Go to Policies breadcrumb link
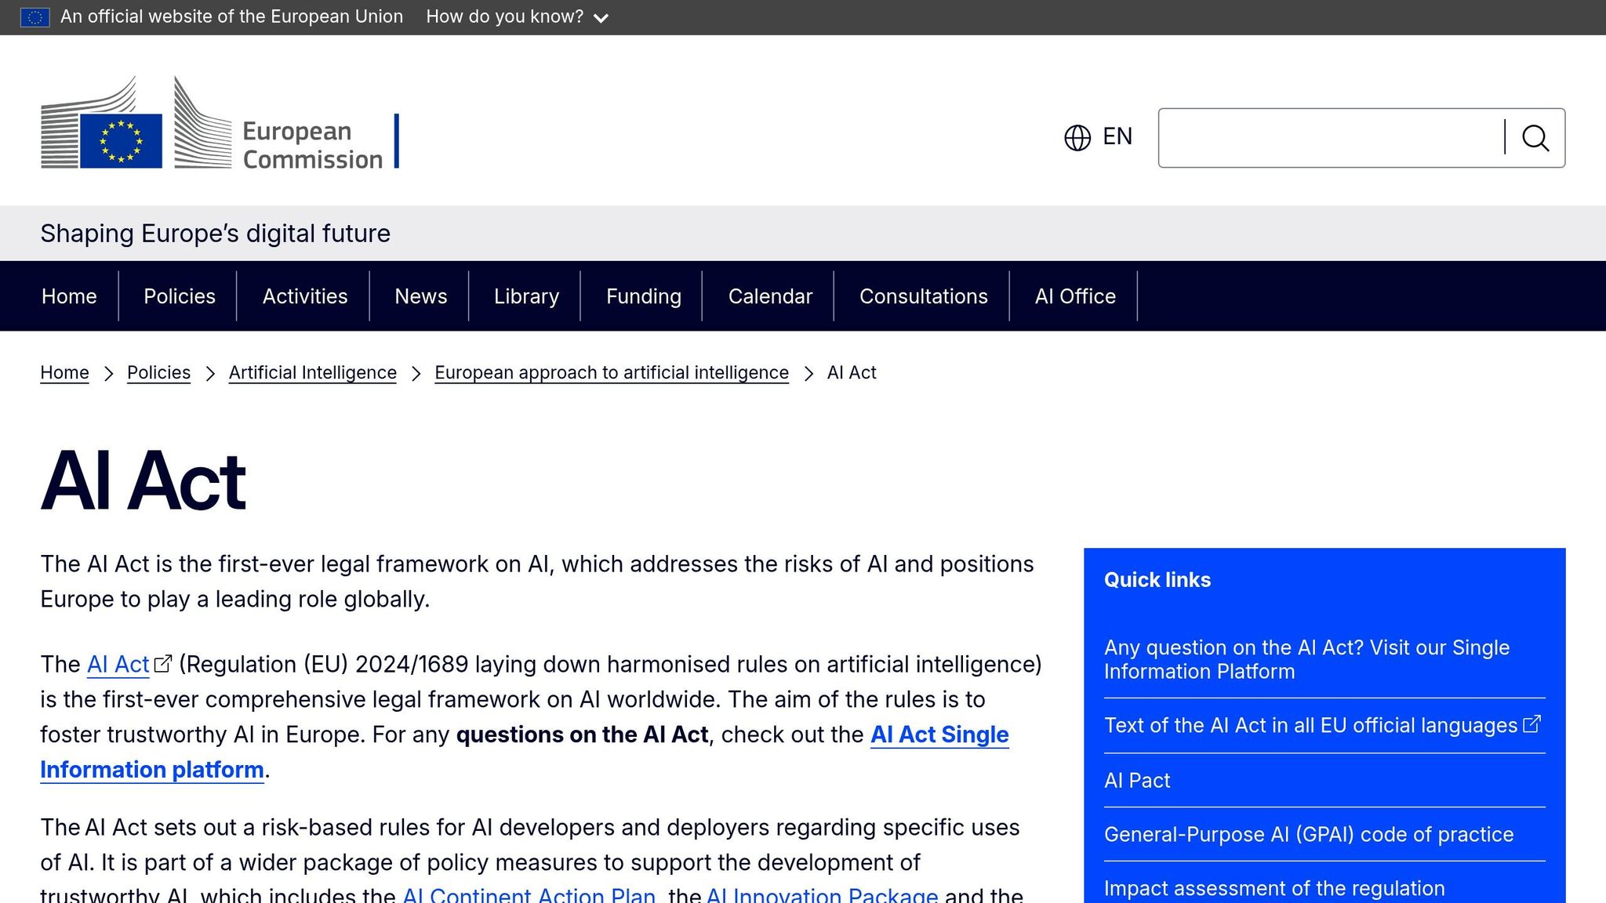1606x903 pixels. (x=158, y=373)
